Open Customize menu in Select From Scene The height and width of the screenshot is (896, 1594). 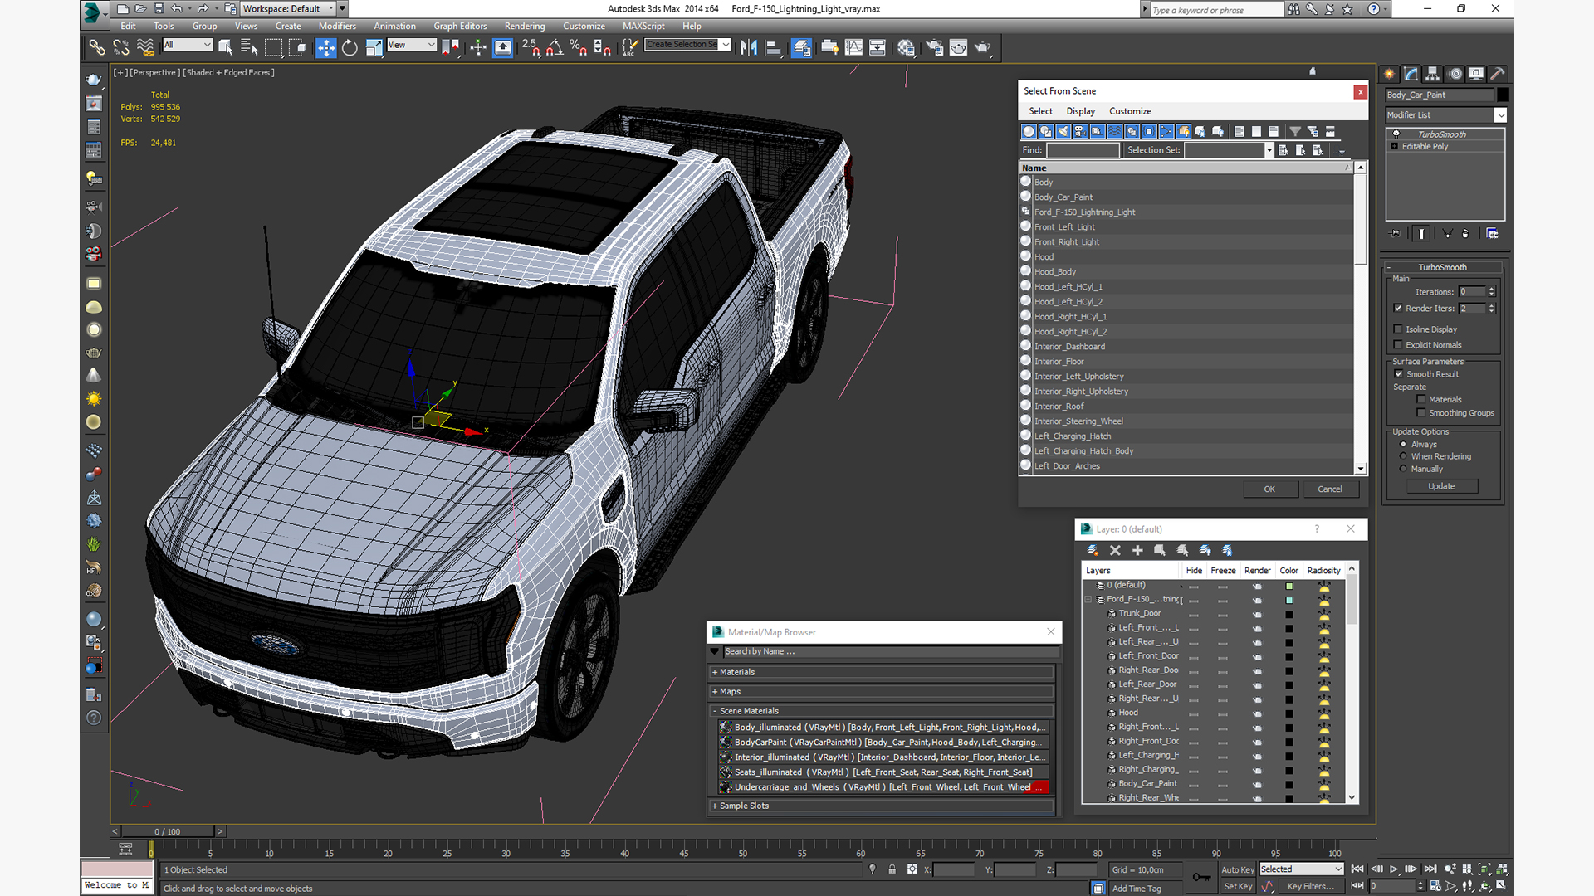pyautogui.click(x=1130, y=111)
